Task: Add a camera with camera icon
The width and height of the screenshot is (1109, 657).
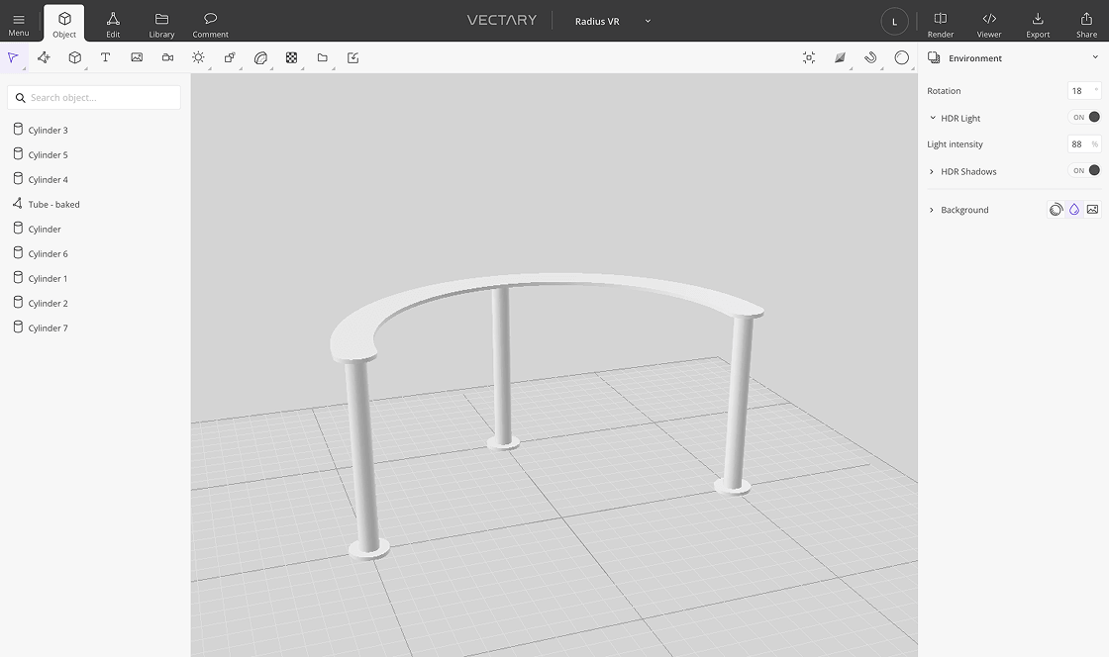Action: click(167, 58)
